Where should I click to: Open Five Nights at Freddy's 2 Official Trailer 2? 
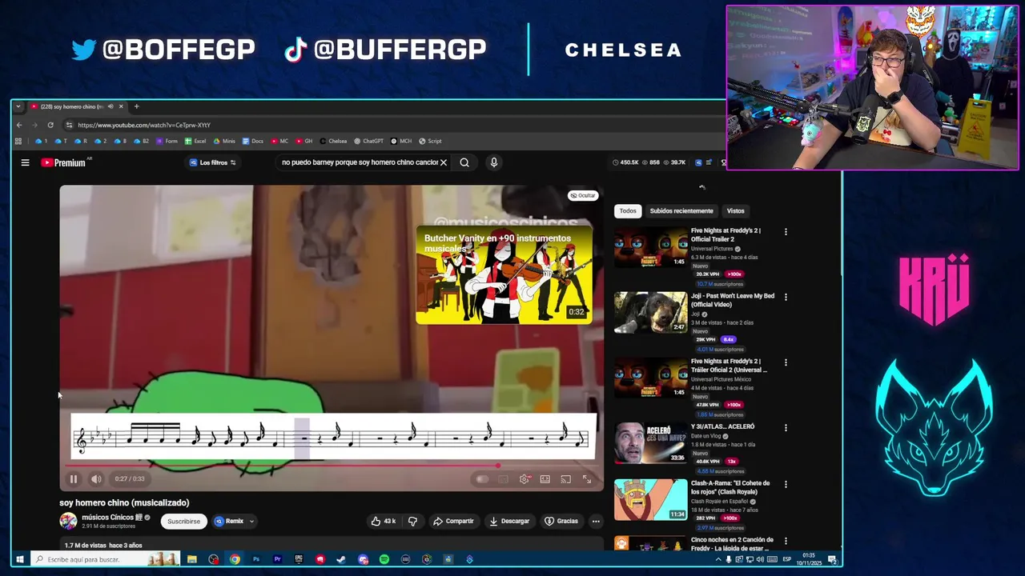coord(726,234)
